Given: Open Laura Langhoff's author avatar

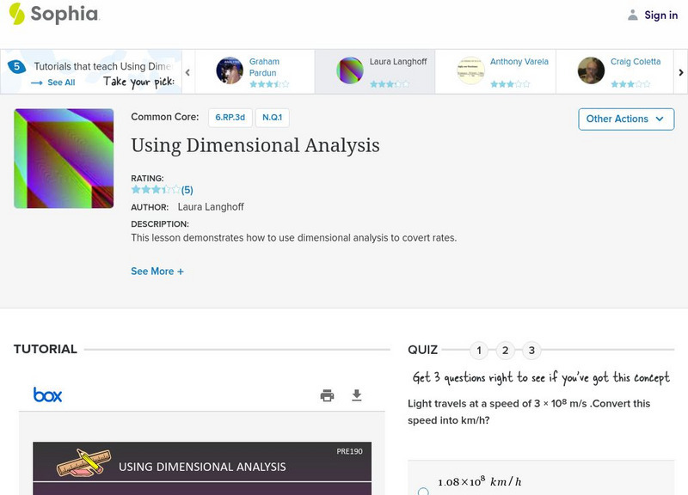Looking at the screenshot, I should [349, 69].
